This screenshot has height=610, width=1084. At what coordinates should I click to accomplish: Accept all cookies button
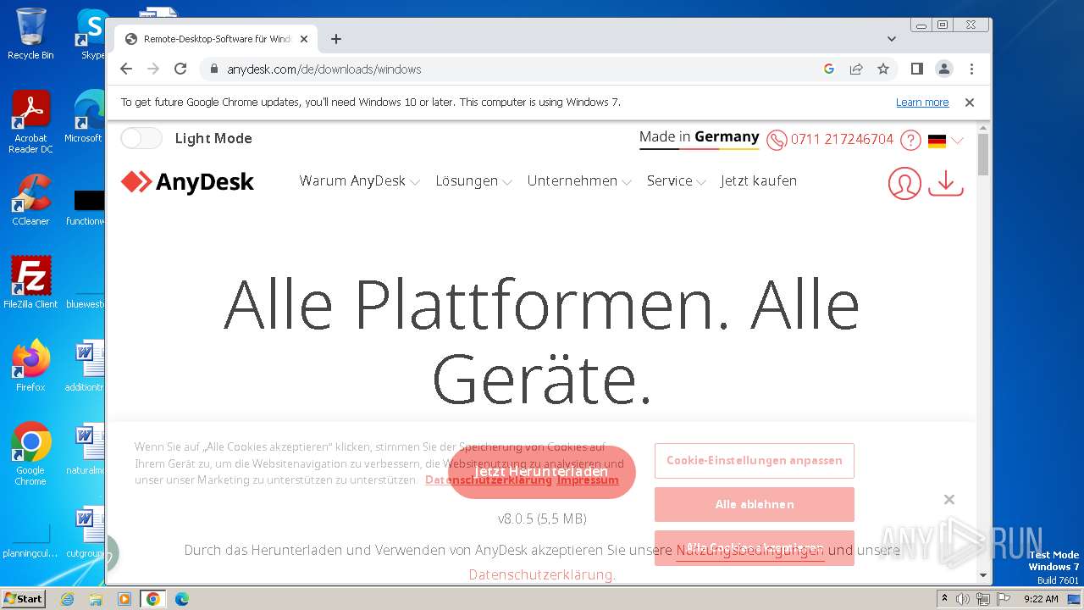[x=754, y=547]
